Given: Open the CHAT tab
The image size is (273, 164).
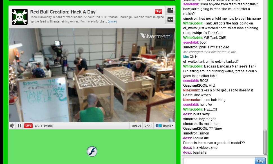Looking at the screenshot, I should 148,125.
